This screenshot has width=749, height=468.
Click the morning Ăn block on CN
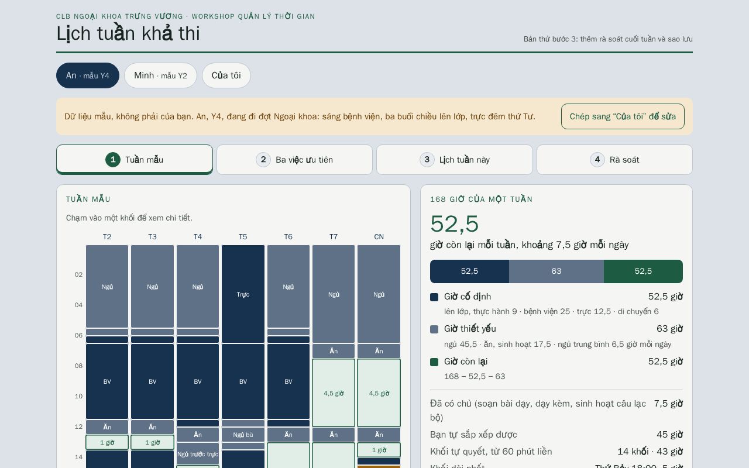[379, 351]
